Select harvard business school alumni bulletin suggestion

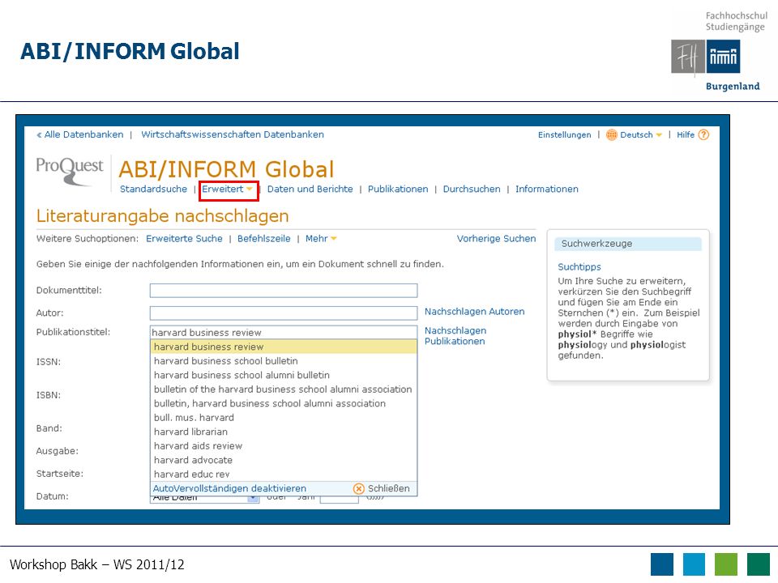click(284, 375)
